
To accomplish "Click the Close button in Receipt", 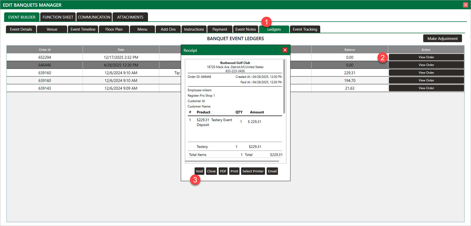I will [211, 171].
